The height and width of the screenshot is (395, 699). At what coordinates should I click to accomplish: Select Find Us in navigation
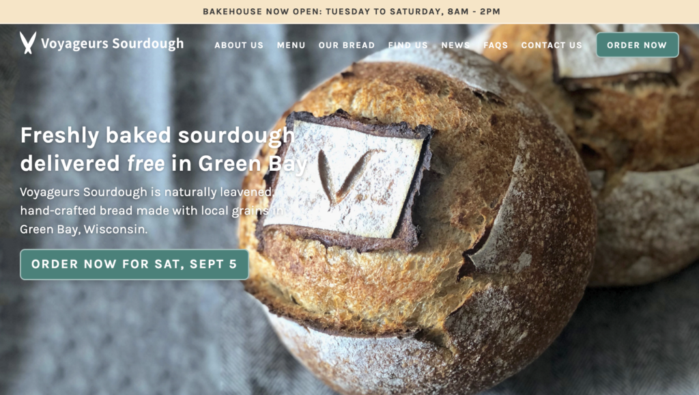click(408, 45)
